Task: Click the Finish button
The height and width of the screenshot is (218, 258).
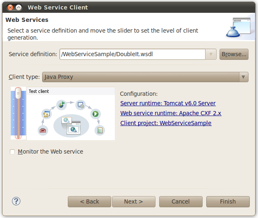Action: click(228, 201)
